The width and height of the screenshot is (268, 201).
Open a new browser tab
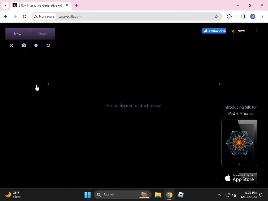coord(76,5)
